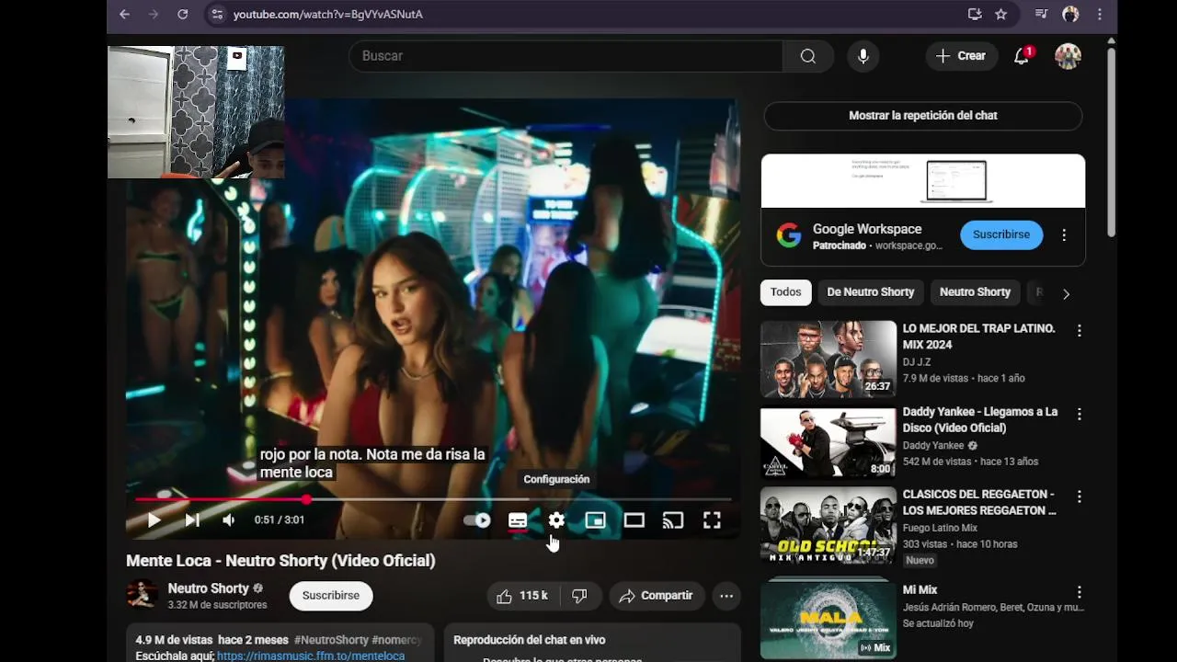Click the YouTube search magnifier button
Screen dimensions: 1177x662
point(807,56)
